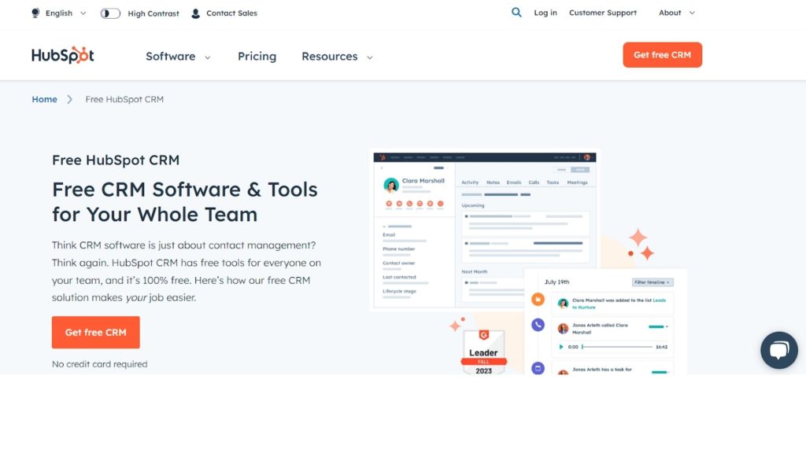Open the Filter timeline dropdown

(x=653, y=282)
